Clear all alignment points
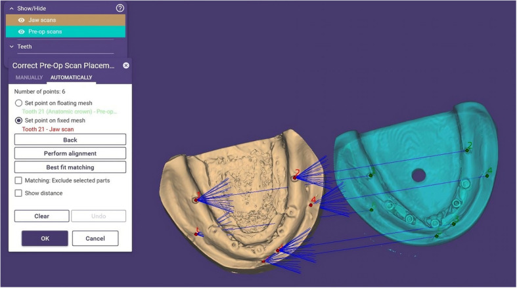Viewport: 517px width, 288px height. (x=42, y=216)
